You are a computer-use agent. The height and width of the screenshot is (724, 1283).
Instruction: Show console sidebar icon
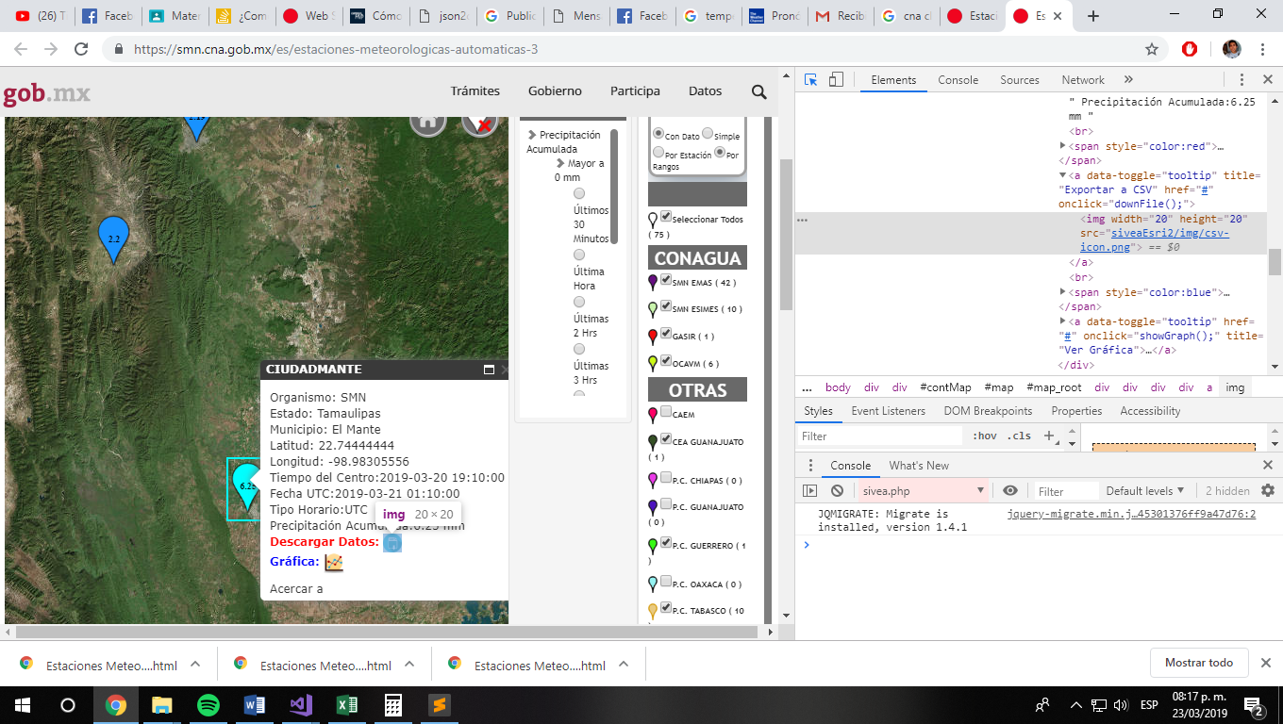[x=810, y=491]
